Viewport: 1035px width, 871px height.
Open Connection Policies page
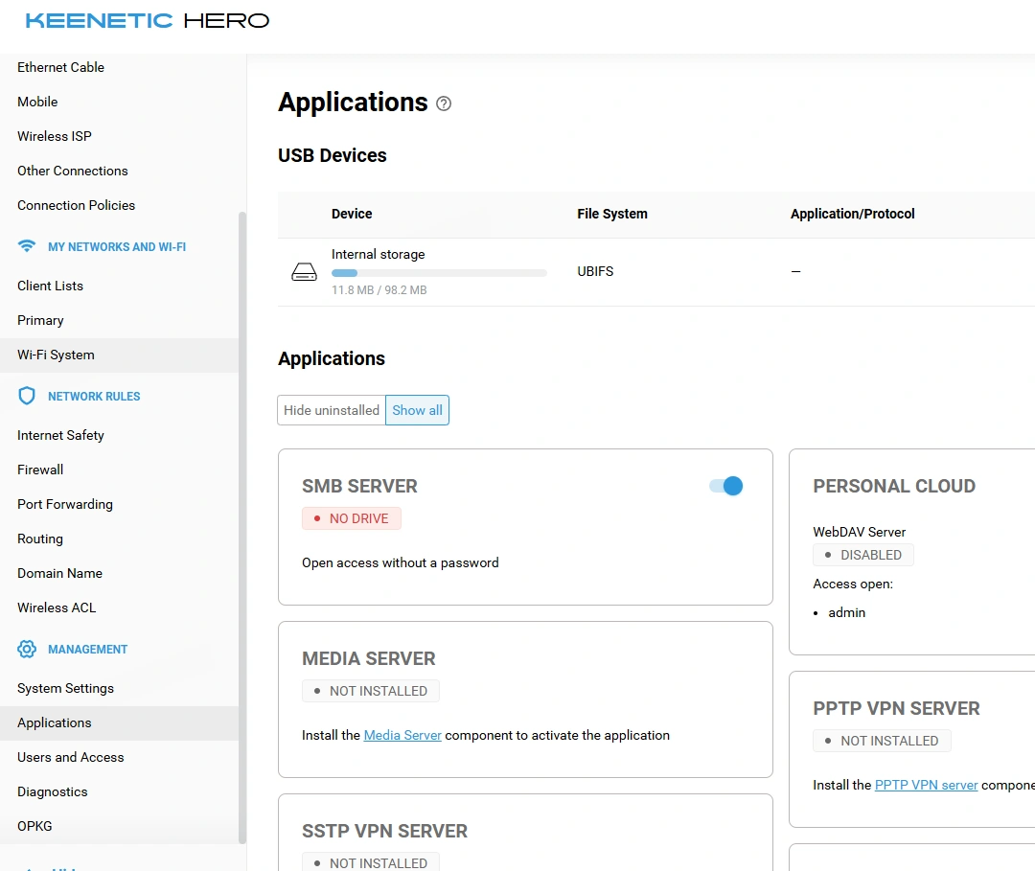point(76,205)
